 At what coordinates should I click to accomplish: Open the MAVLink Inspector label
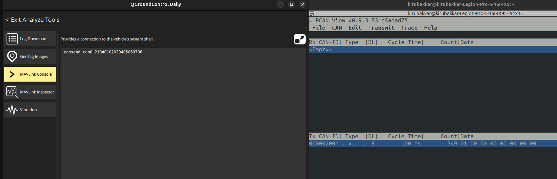pyautogui.click(x=37, y=92)
